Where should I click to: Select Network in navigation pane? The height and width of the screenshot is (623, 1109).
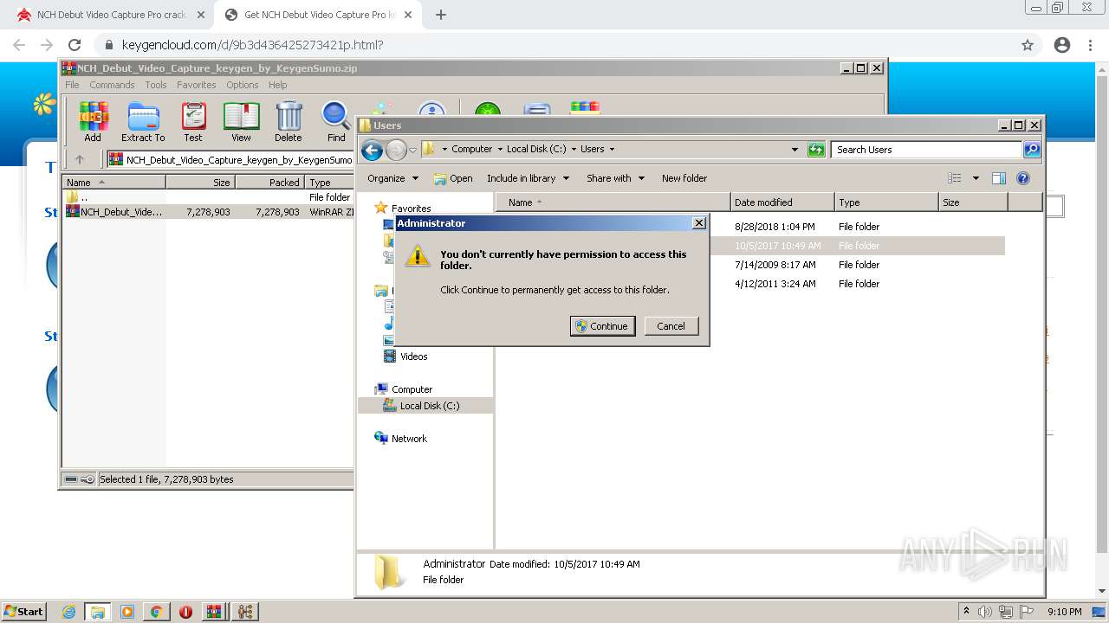pos(409,439)
